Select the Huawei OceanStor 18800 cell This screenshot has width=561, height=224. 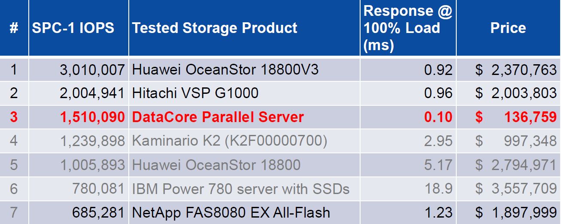(216, 165)
